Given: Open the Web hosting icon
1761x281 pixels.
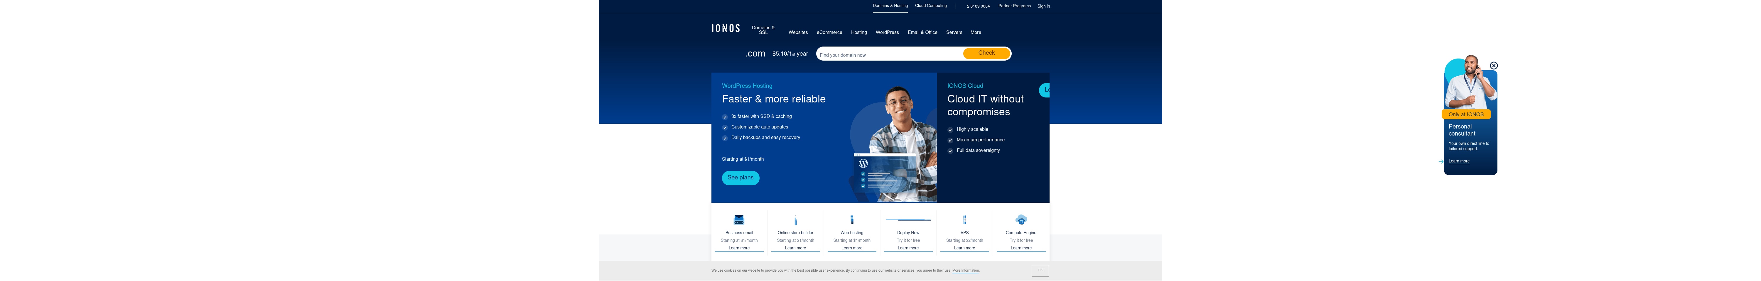Looking at the screenshot, I should pos(852,220).
